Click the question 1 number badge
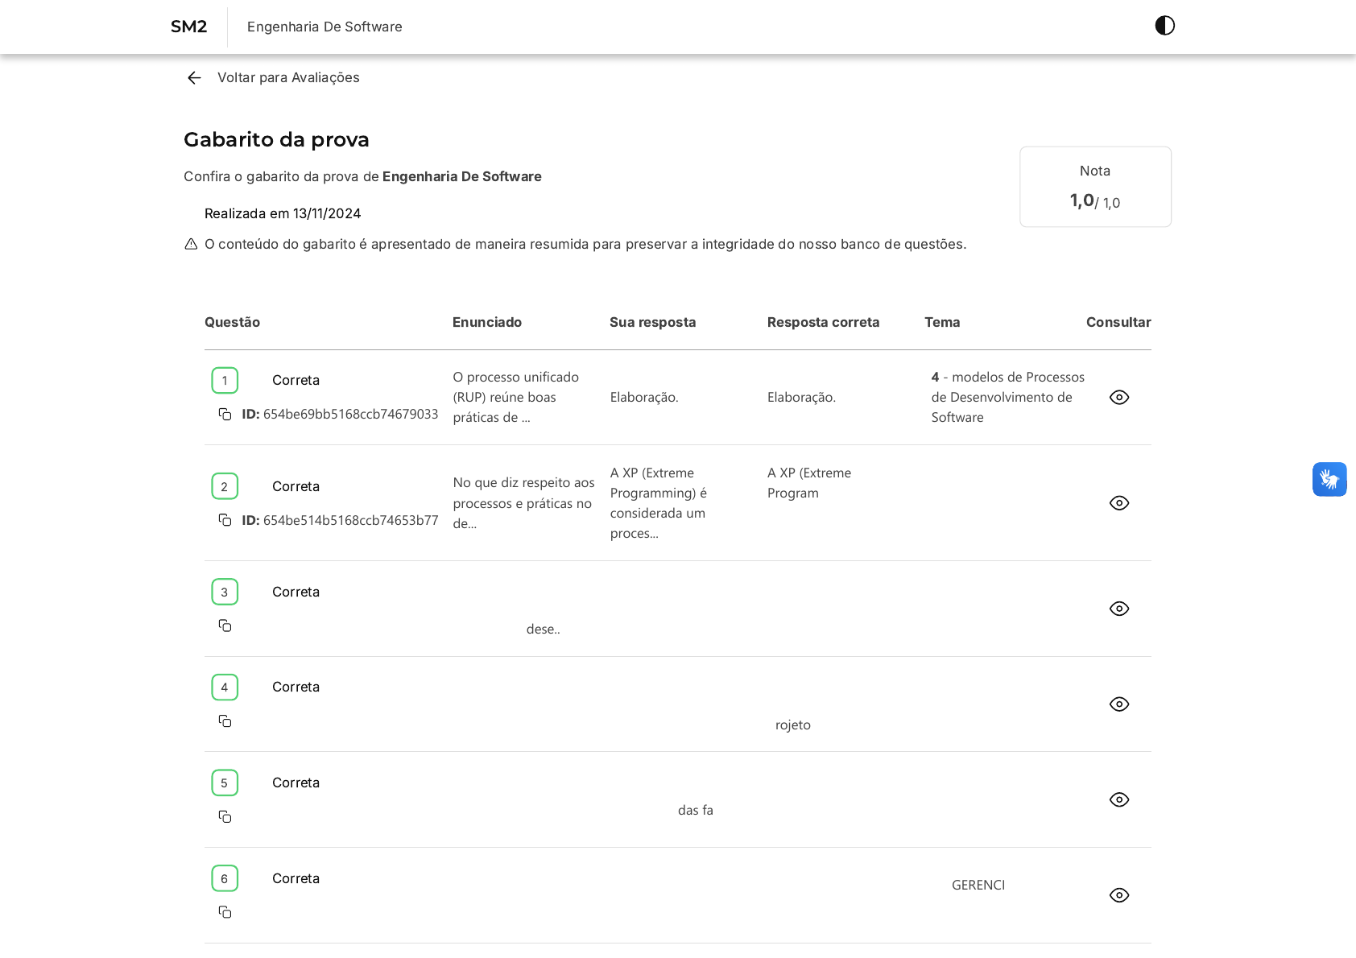The height and width of the screenshot is (958, 1356). (225, 381)
